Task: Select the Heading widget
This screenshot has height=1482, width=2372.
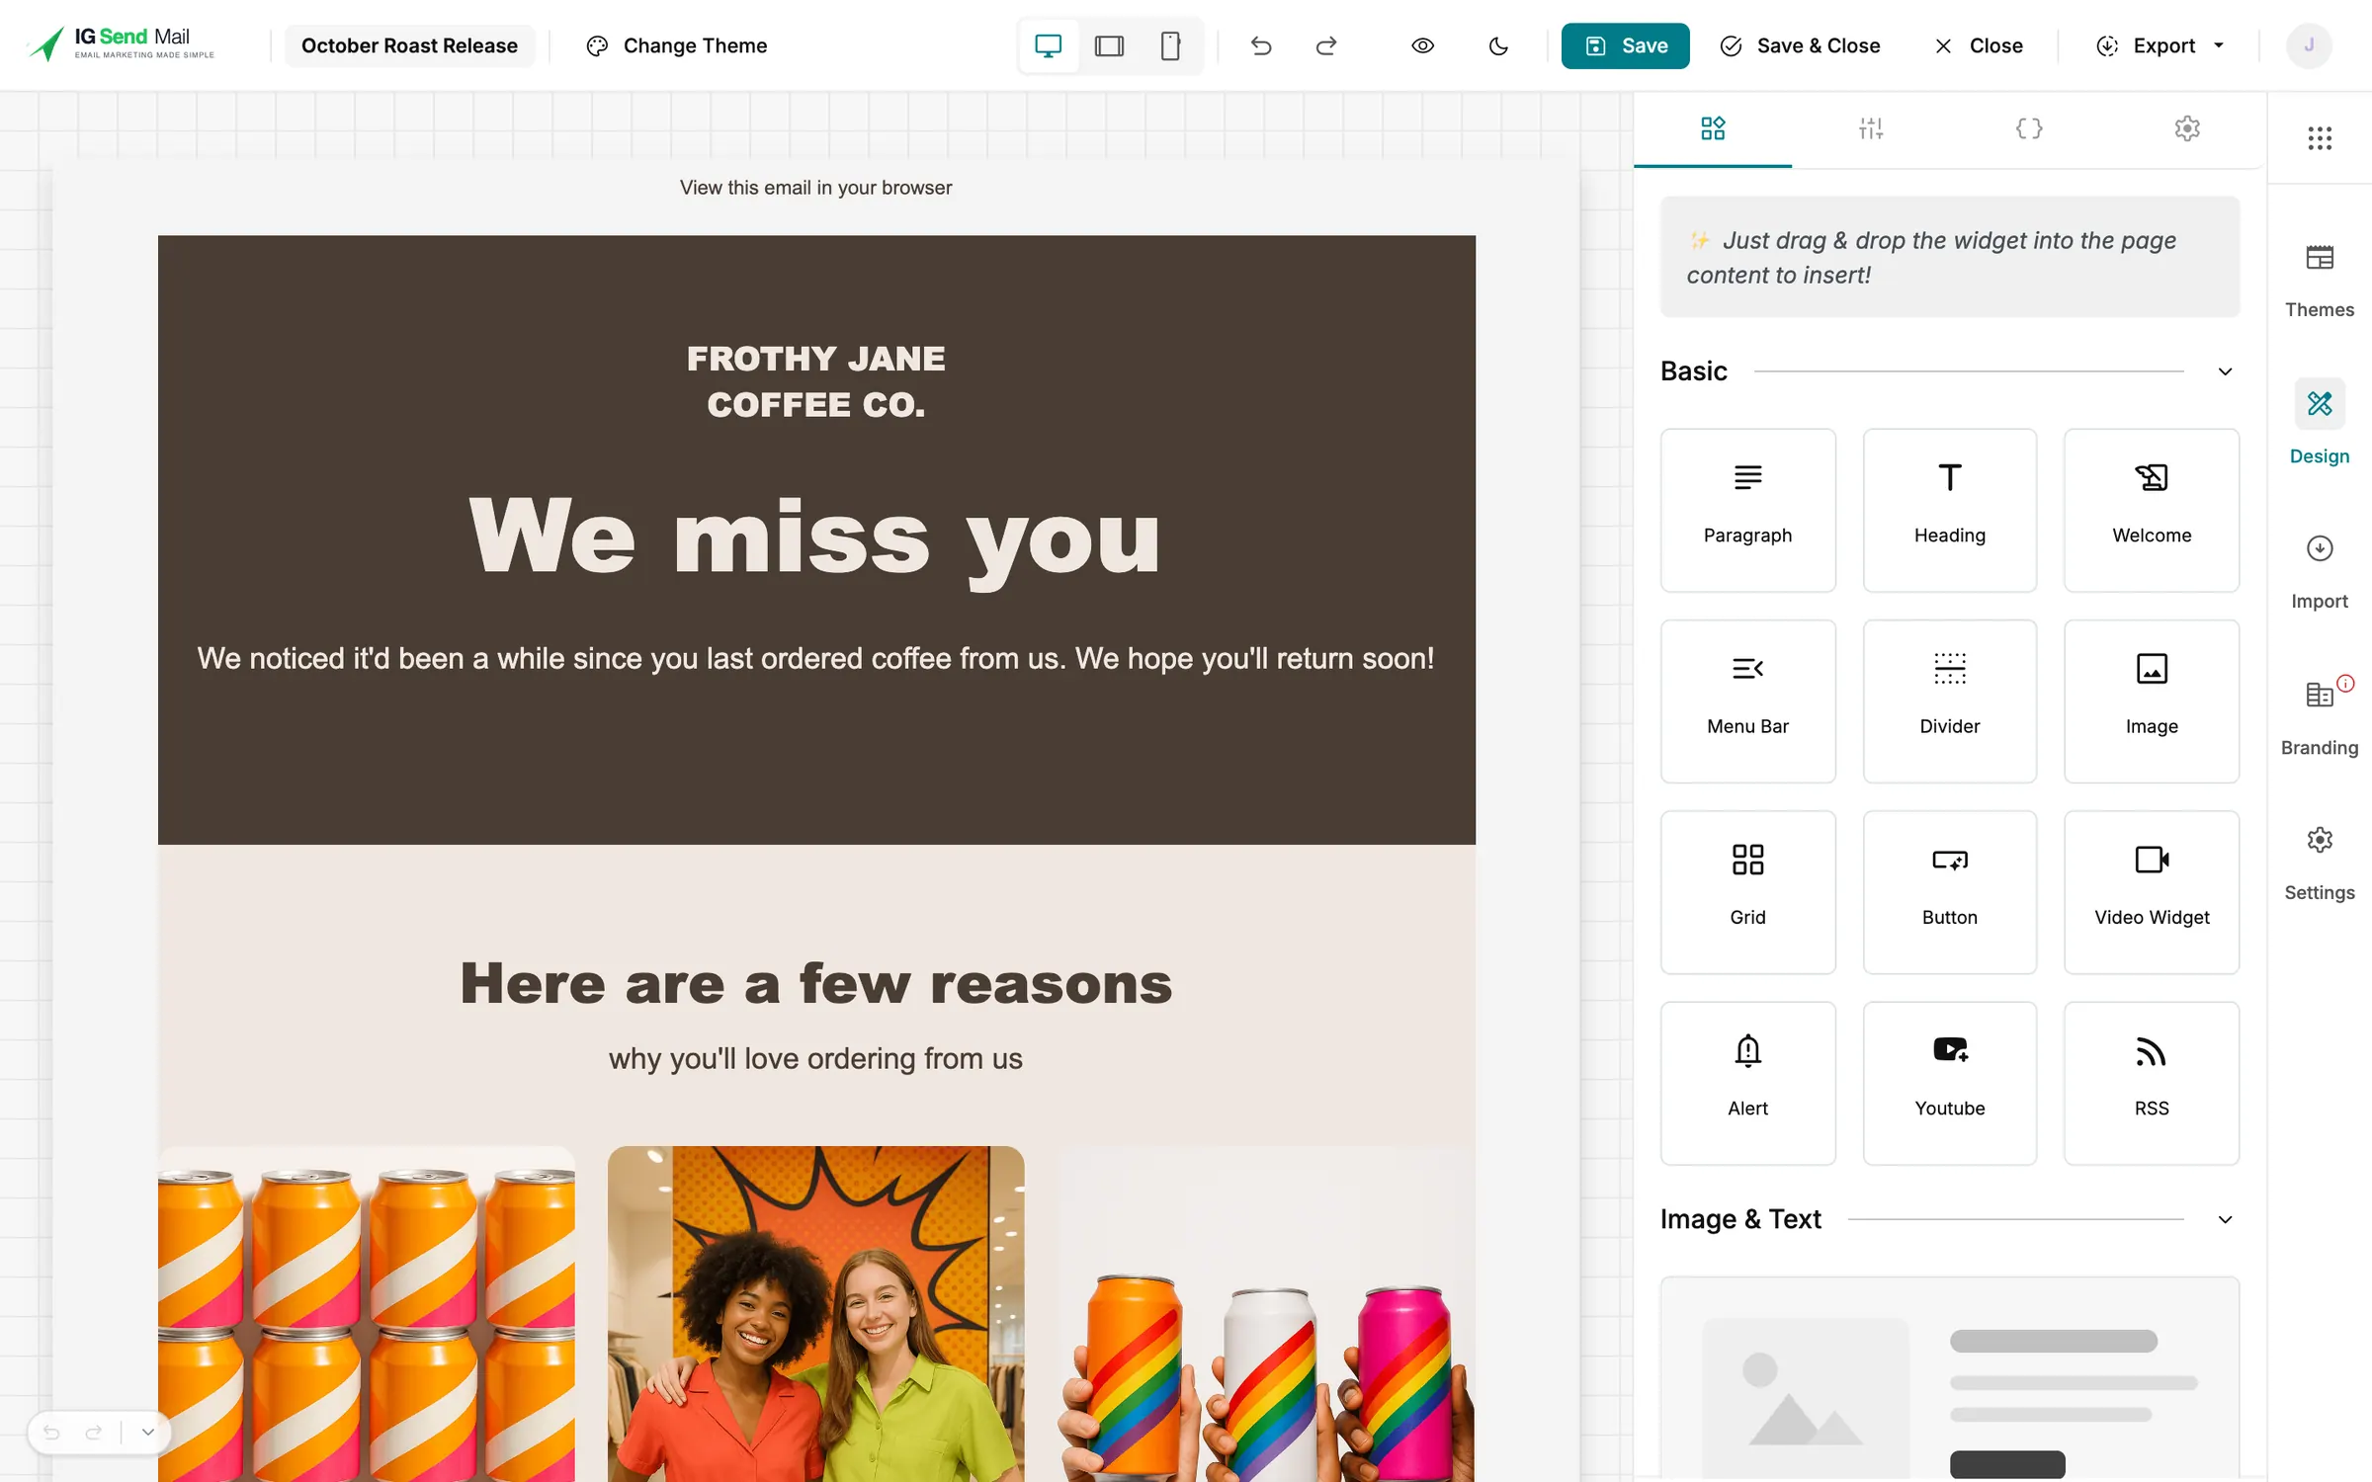Action: pyautogui.click(x=1949, y=510)
